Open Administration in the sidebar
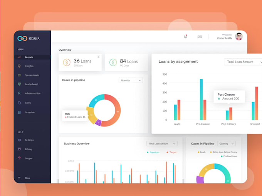The image size is (262, 196). (x=32, y=93)
